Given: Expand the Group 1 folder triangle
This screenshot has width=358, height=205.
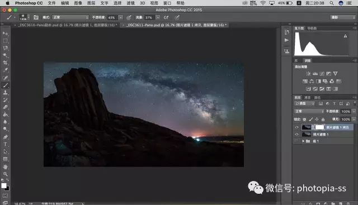Looking at the screenshot, I should (x=303, y=141).
